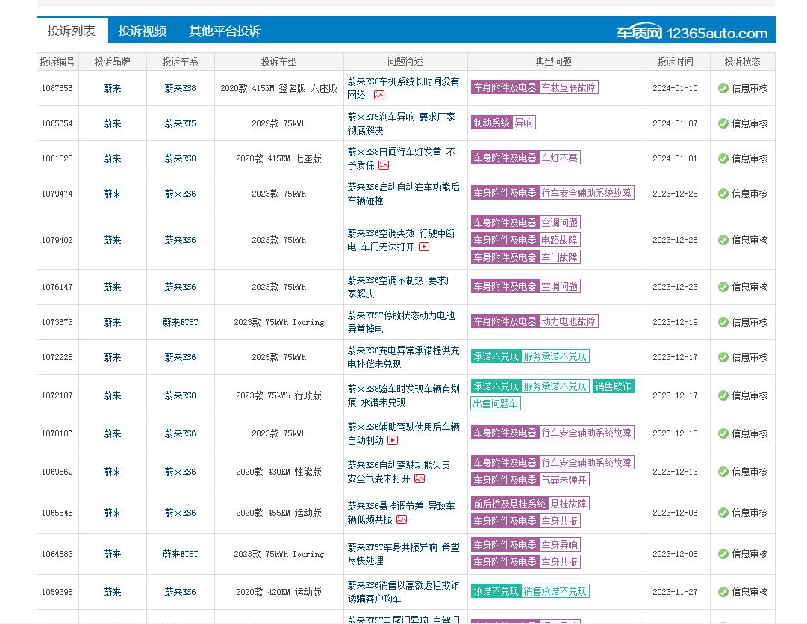
Task: Open complaint 蔚来ES8车机系统长时间没有网络
Action: tap(403, 88)
